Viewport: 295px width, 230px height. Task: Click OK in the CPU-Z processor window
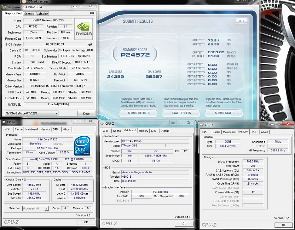pyautogui.click(x=86, y=222)
